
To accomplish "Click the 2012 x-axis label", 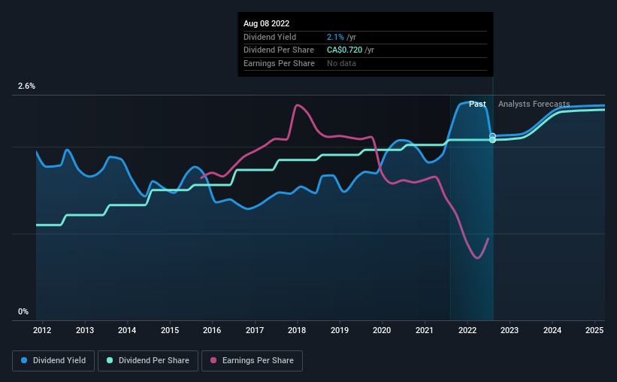I will (x=42, y=330).
